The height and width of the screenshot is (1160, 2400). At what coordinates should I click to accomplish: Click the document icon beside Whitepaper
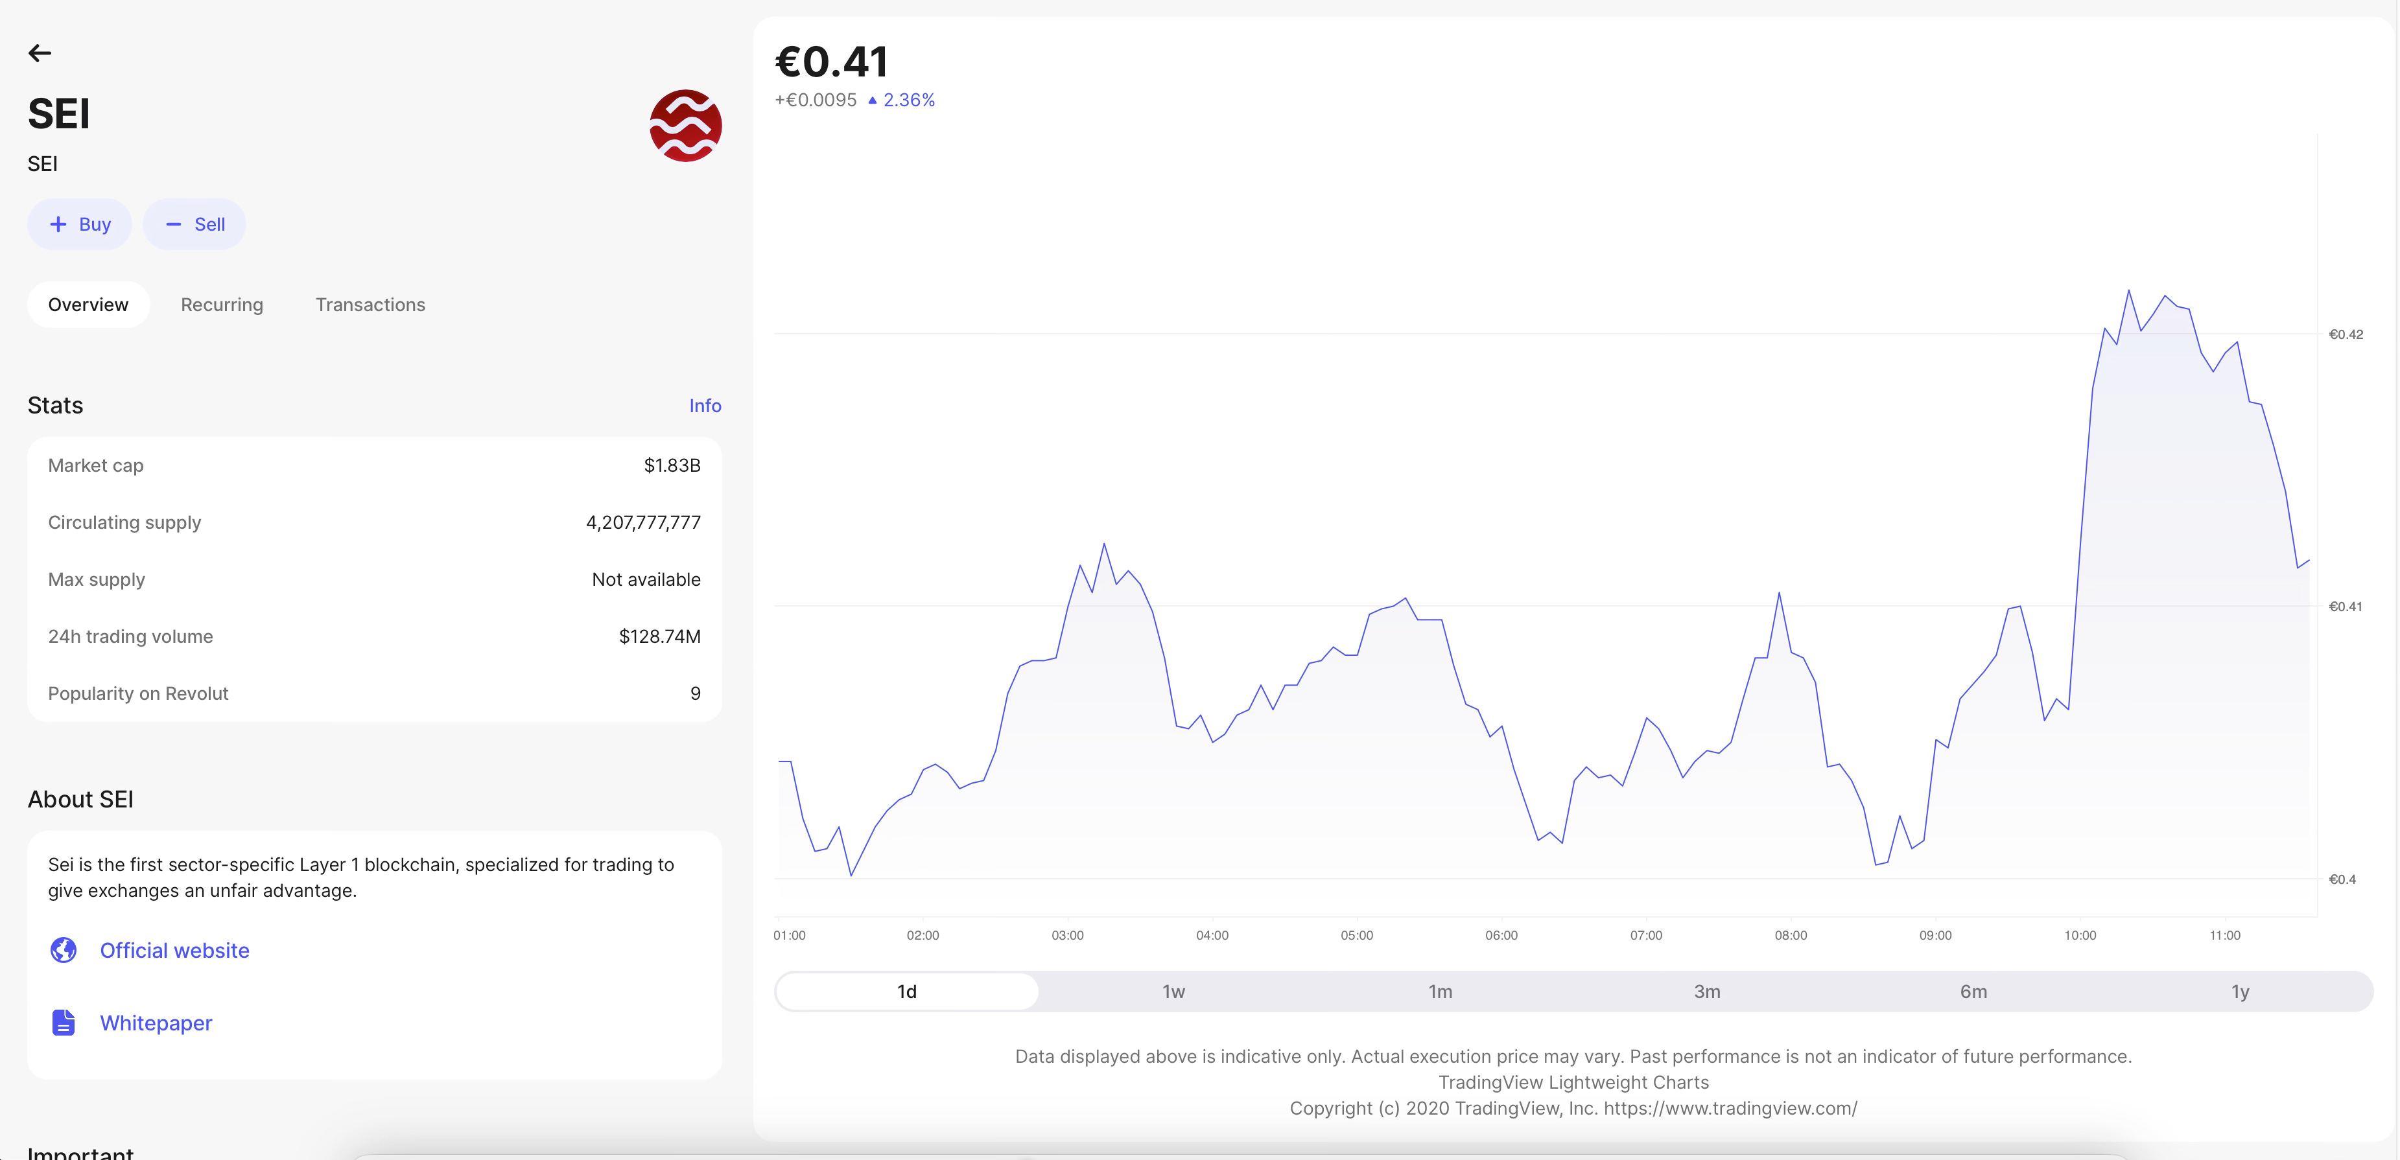tap(64, 1022)
